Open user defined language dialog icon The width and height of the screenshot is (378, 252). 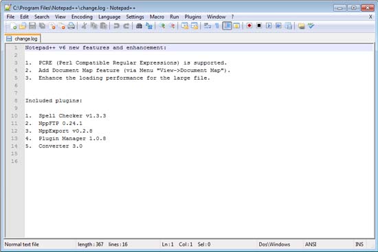(x=236, y=26)
